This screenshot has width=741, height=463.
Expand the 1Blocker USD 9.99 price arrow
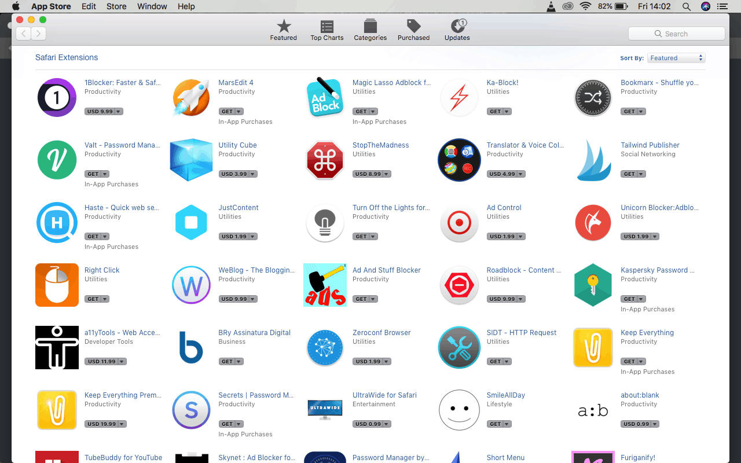pyautogui.click(x=118, y=112)
